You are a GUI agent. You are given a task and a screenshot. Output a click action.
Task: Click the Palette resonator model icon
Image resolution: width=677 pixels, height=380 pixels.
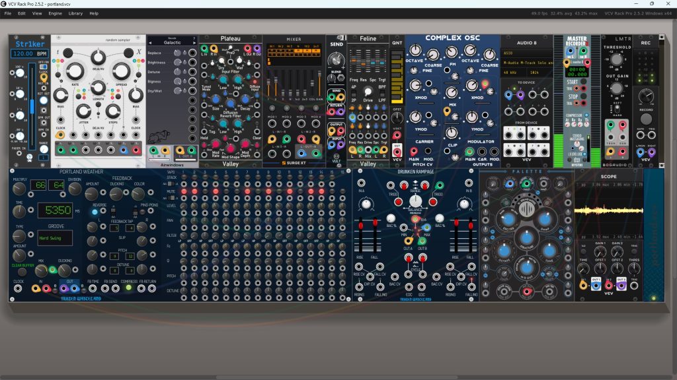coord(526,209)
